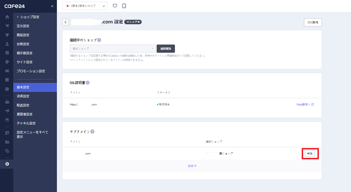Open the folder-plus icon in sidebar
351x192 pixels.
coord(7,142)
